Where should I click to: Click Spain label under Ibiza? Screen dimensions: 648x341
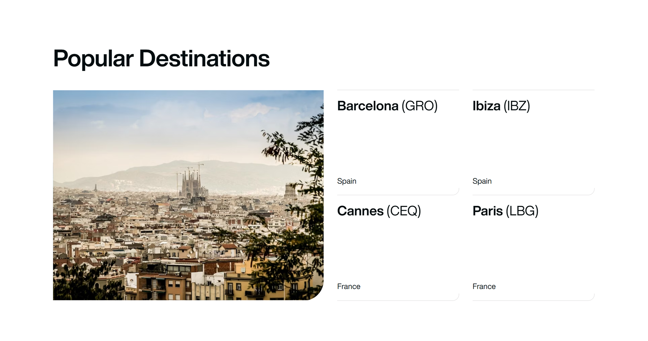pyautogui.click(x=482, y=181)
